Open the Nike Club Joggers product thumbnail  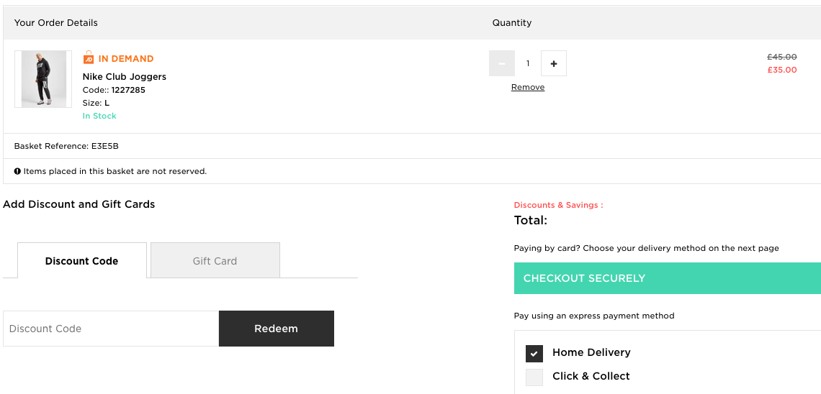coord(43,79)
